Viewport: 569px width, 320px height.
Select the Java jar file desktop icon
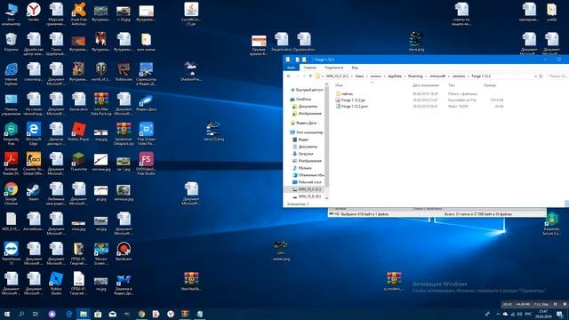pyautogui.click(x=191, y=14)
